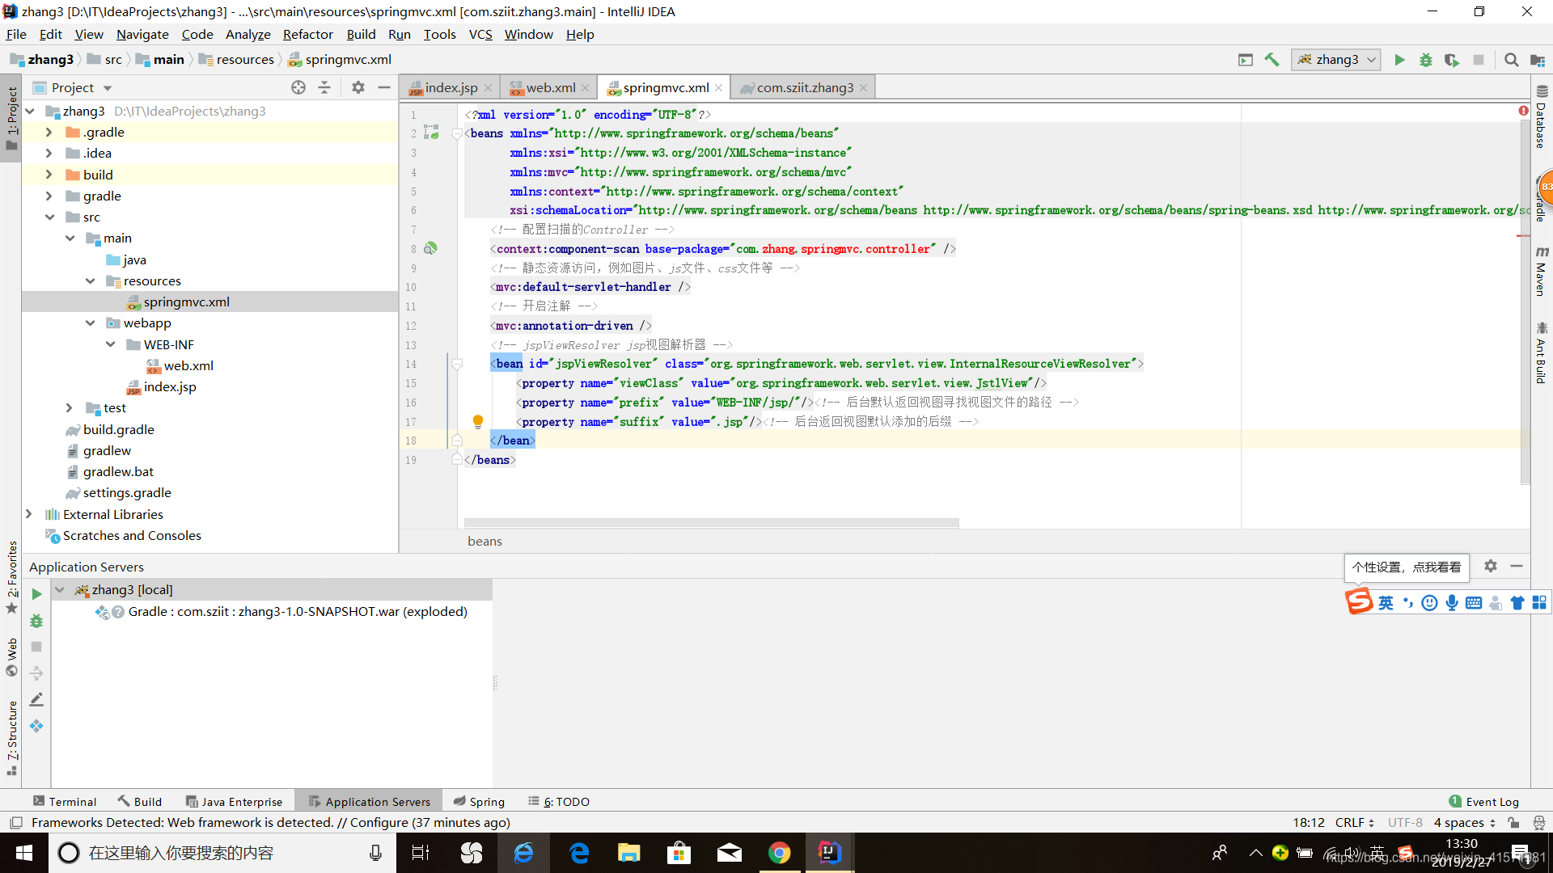Click the artifacts icon in Application Servers

pyautogui.click(x=36, y=726)
